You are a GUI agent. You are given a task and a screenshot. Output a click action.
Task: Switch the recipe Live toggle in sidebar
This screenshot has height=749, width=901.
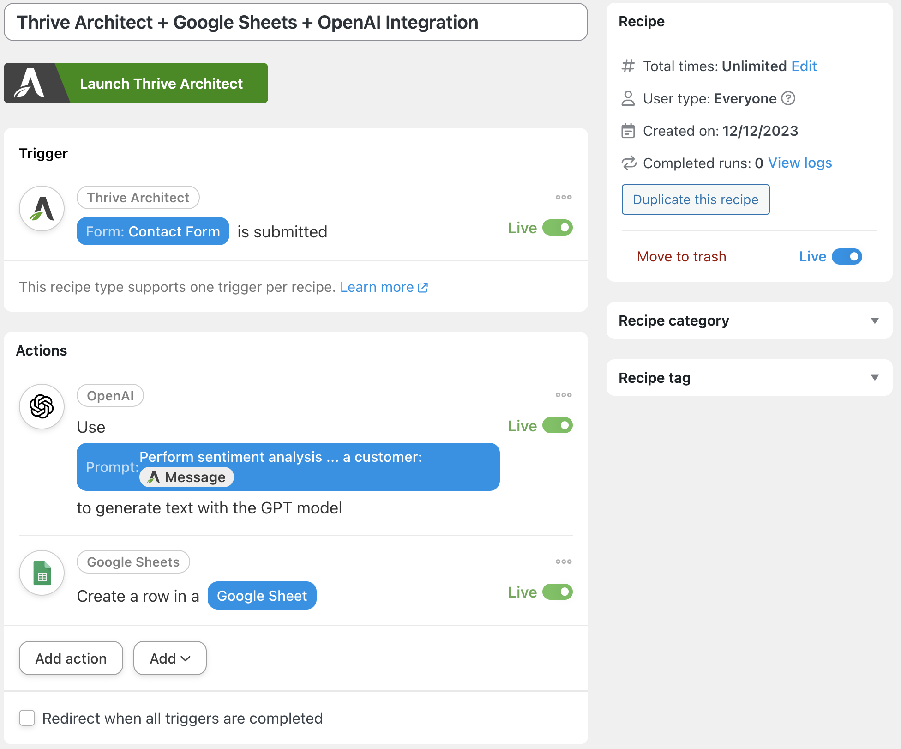point(847,257)
